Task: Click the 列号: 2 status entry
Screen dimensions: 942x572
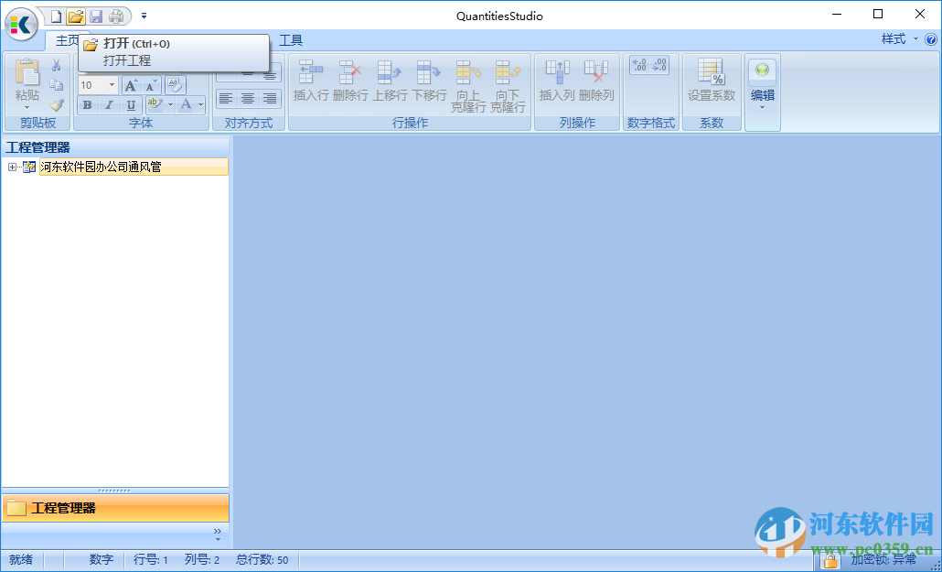Action: (x=202, y=560)
